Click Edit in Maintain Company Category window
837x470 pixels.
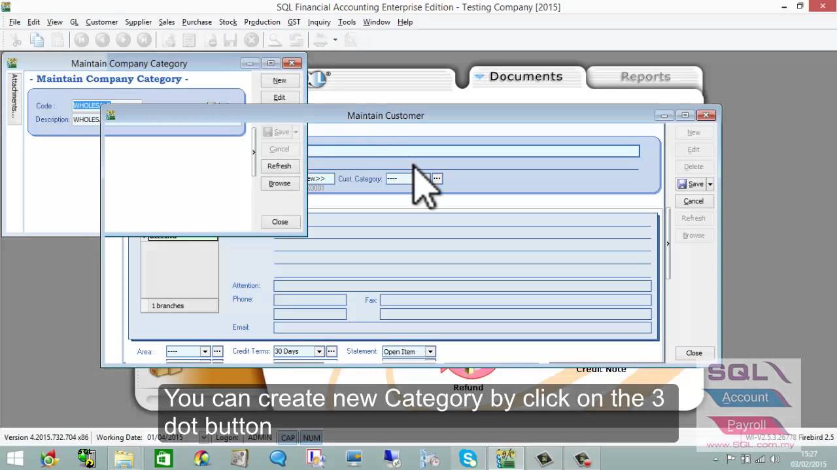coord(279,97)
